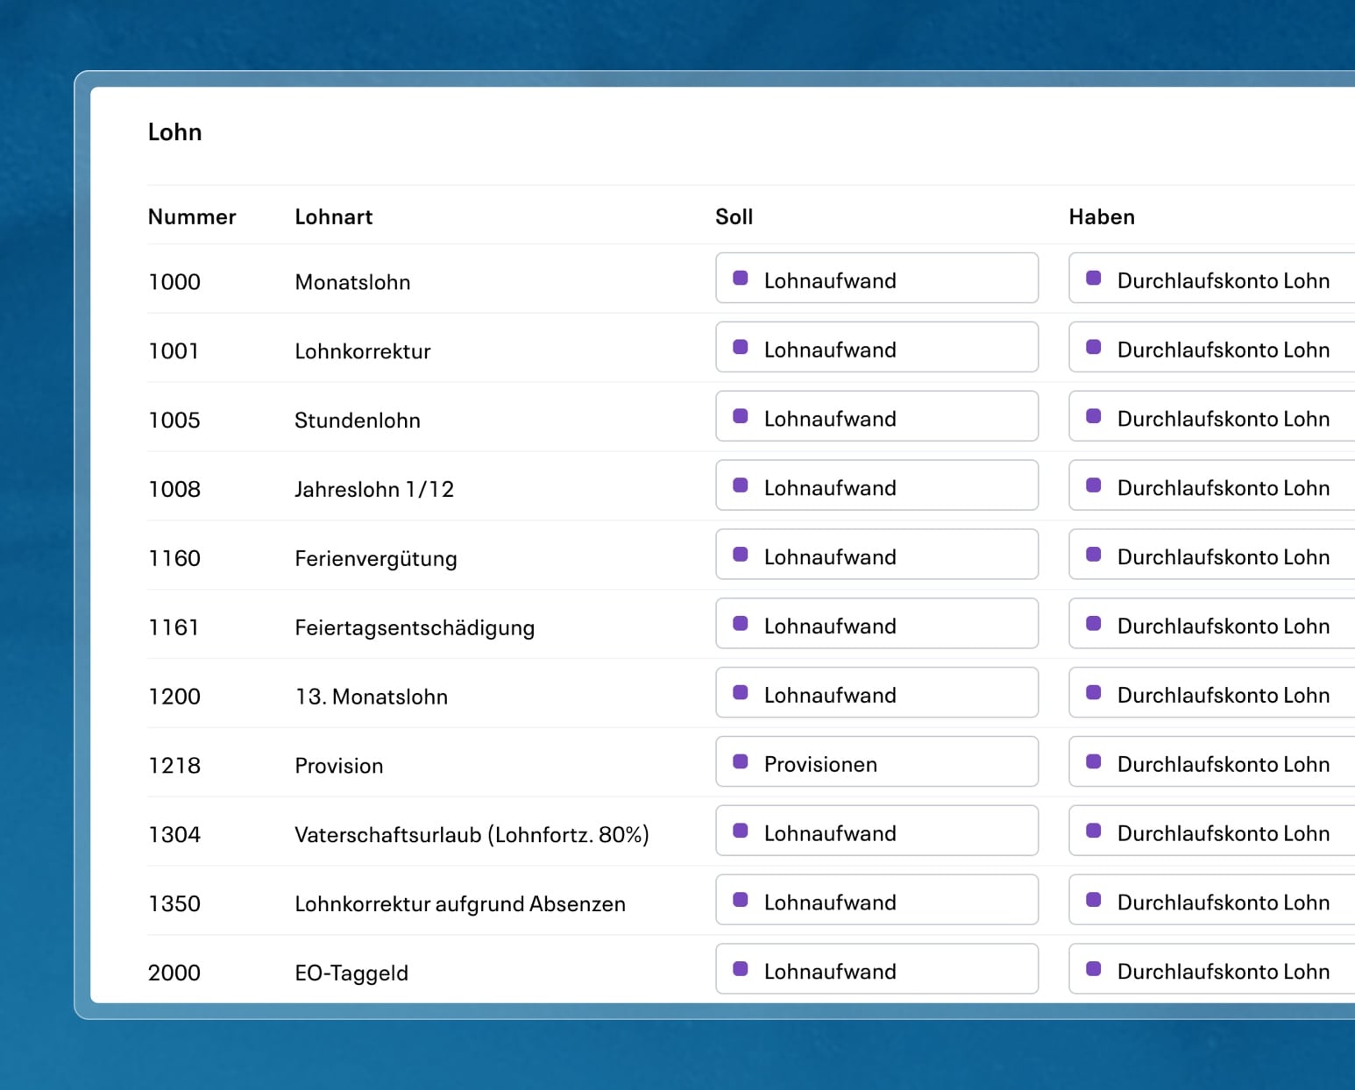The image size is (1355, 1090).
Task: Click the Haben column header
Action: 1102,216
